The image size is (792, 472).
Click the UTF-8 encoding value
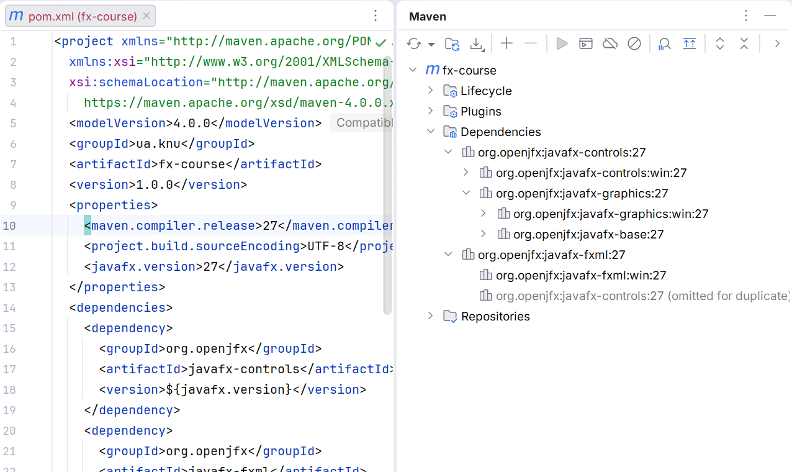pos(326,246)
